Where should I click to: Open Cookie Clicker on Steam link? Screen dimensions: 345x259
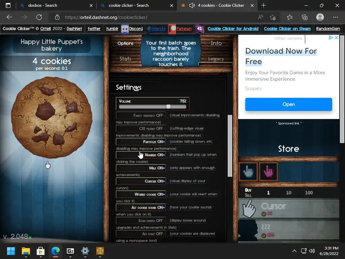click(287, 29)
